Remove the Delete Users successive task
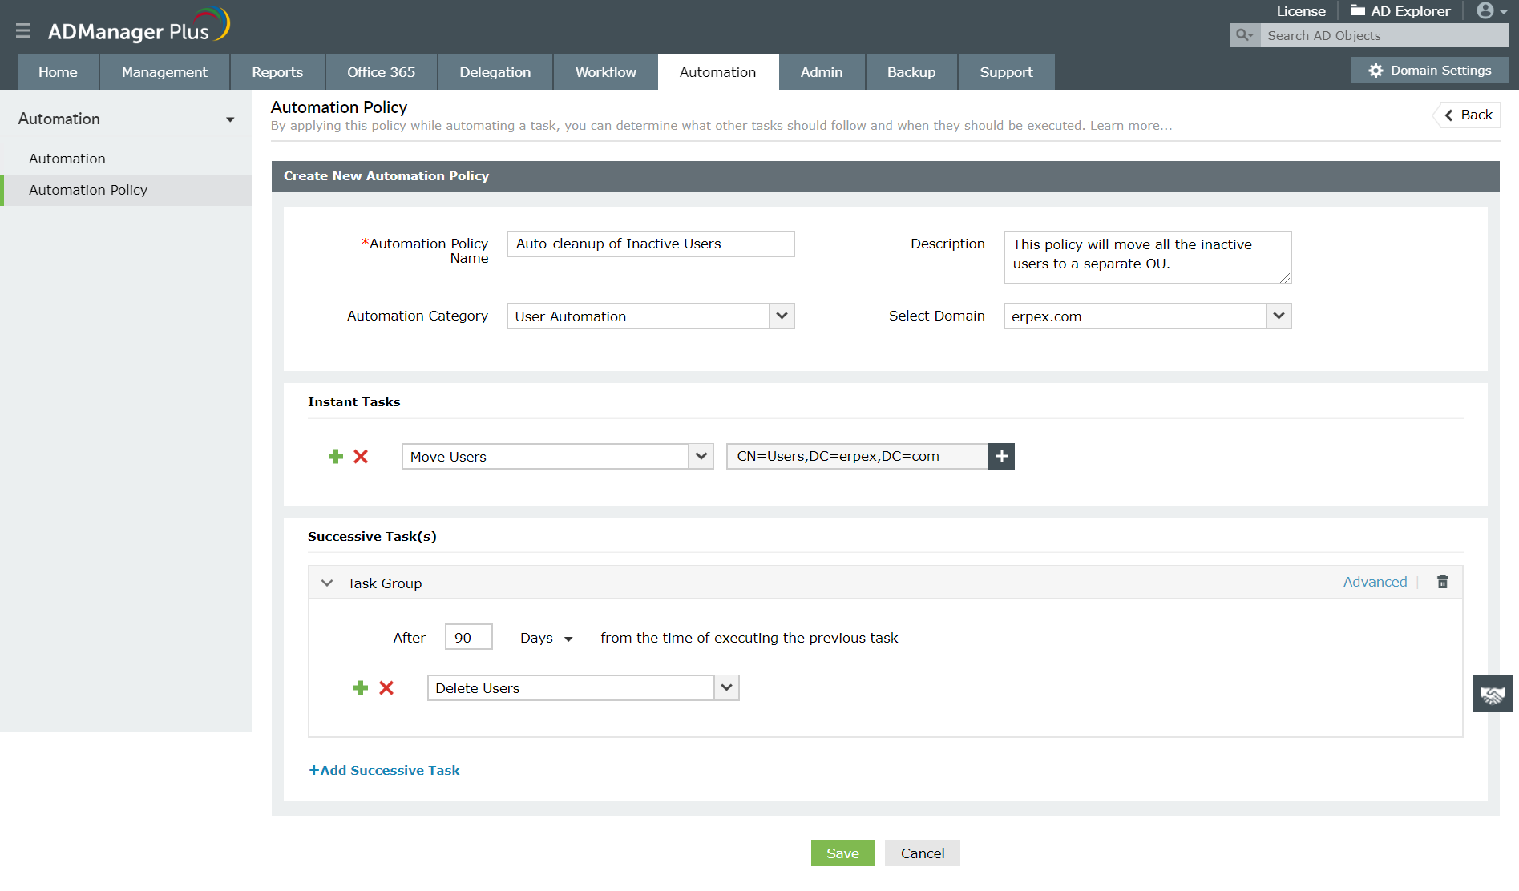1519x891 pixels. point(386,688)
